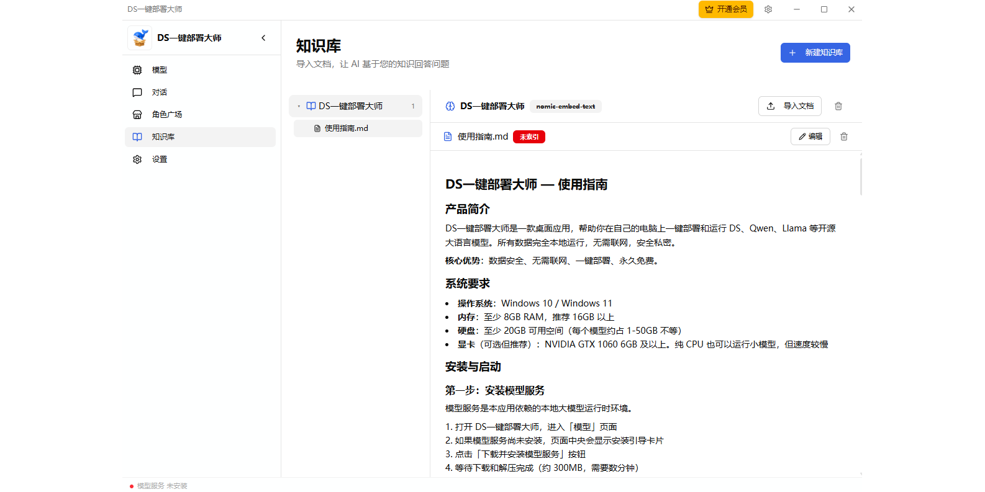985x492 pixels.
Task: Collapse the sidebar with the chevron arrow
Action: point(263,38)
